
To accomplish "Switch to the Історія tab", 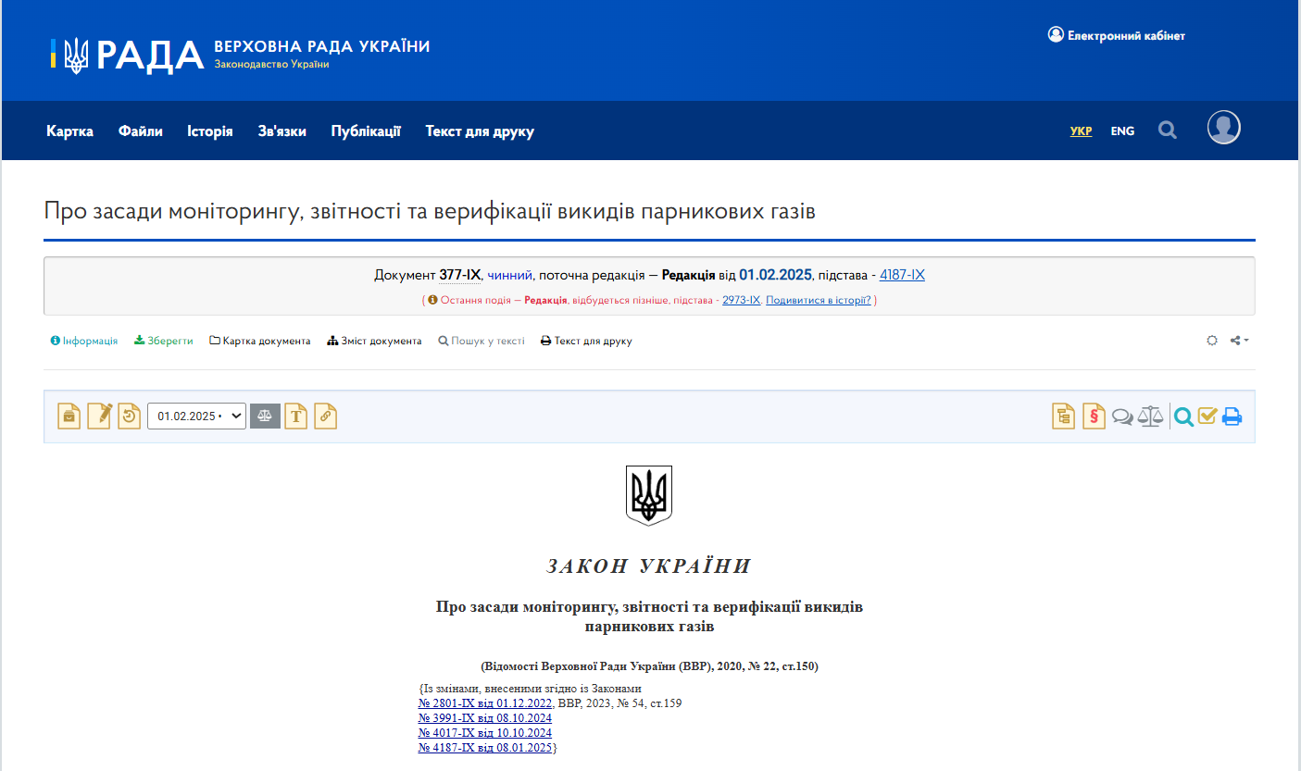I will (210, 131).
